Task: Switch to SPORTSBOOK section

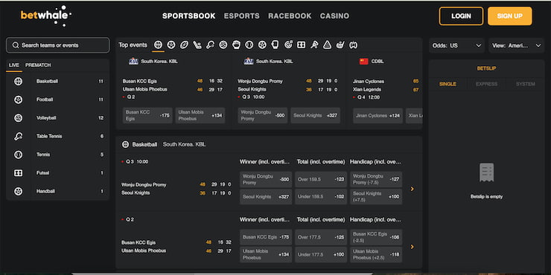Action: (188, 16)
